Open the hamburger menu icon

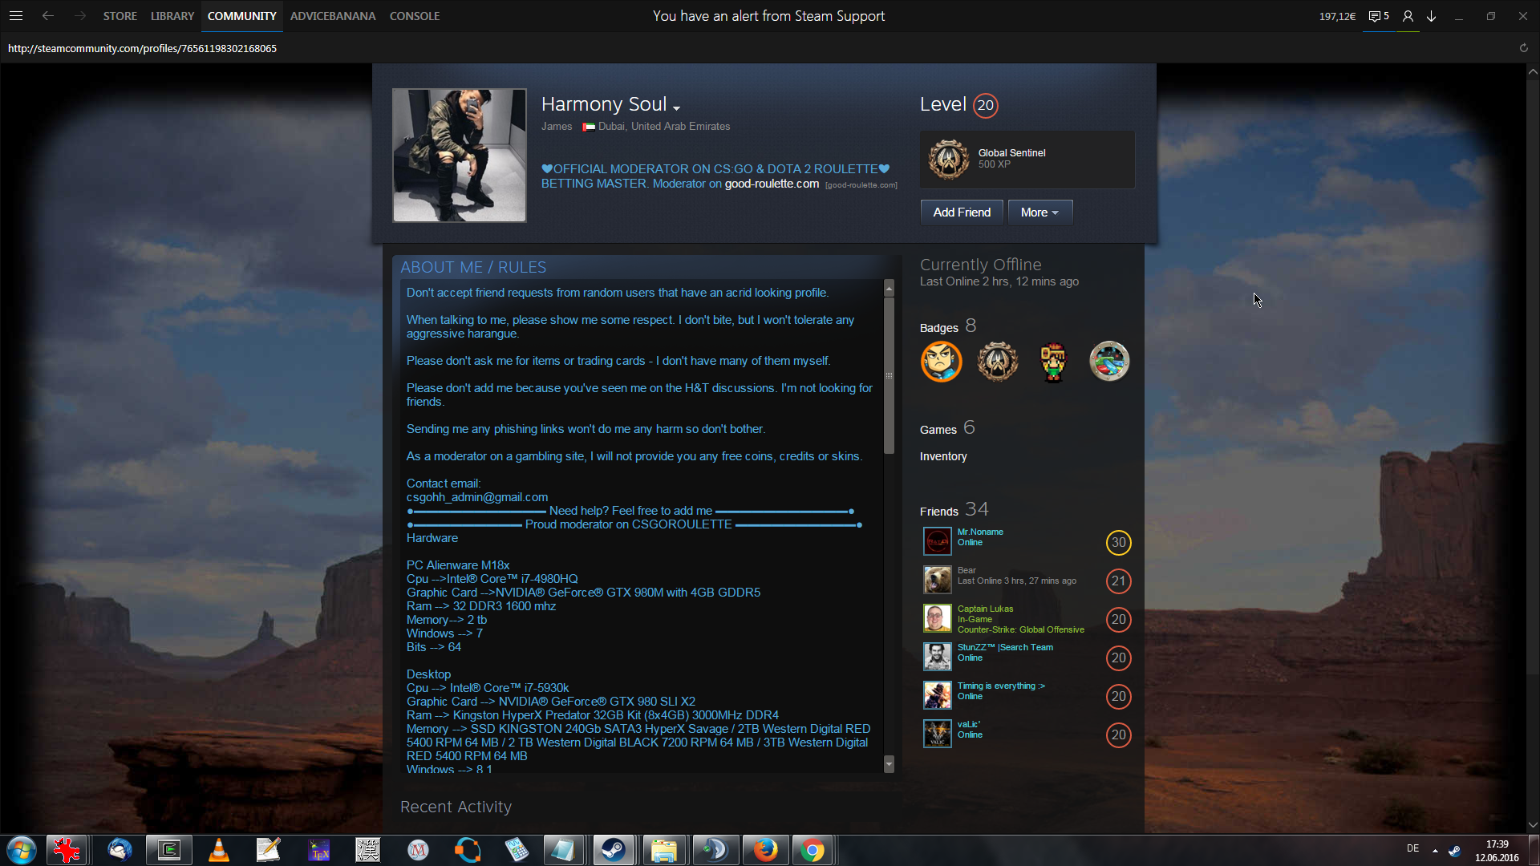15,16
